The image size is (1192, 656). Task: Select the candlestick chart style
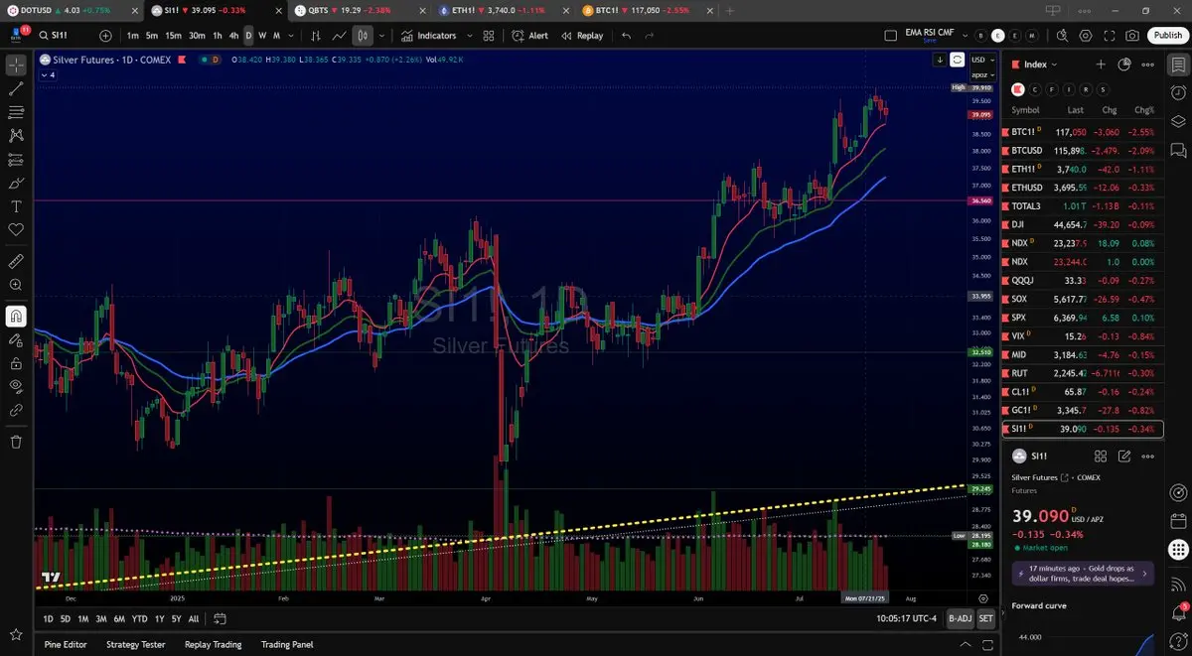pyautogui.click(x=363, y=36)
